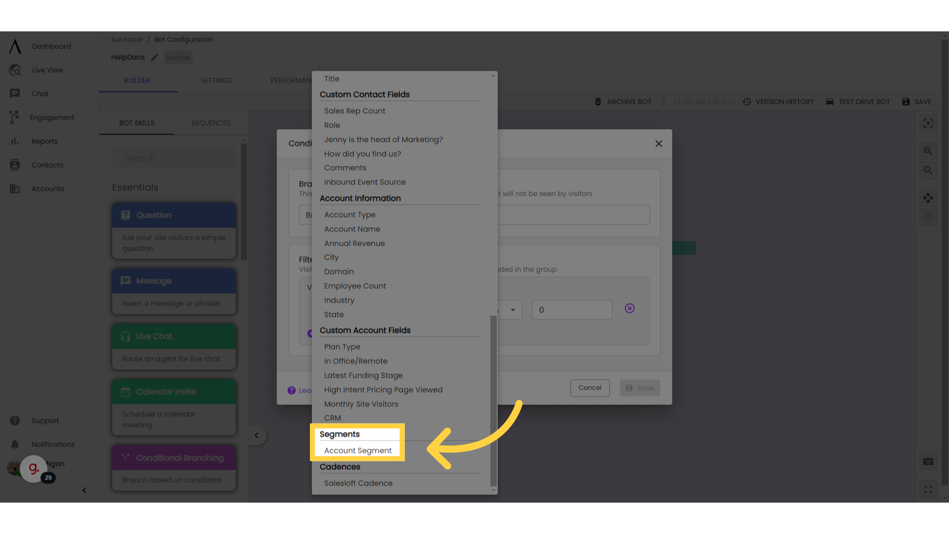Click the dropdown arrow for value selector
This screenshot has width=949, height=534.
coord(512,309)
